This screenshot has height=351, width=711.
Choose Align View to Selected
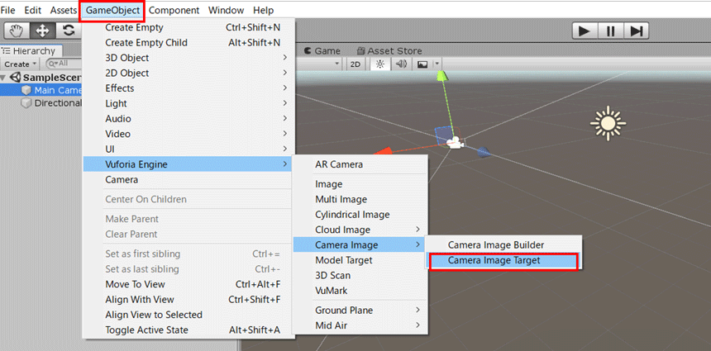(x=189, y=315)
